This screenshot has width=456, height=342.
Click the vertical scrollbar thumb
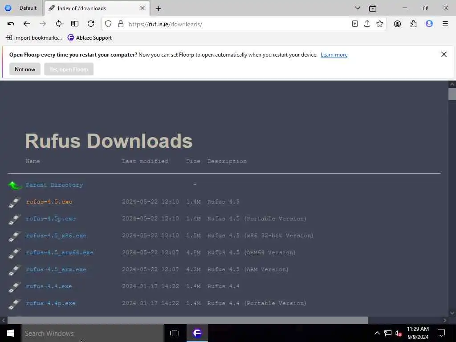pos(452,94)
